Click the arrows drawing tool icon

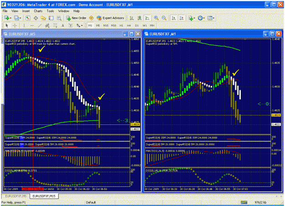point(78,26)
